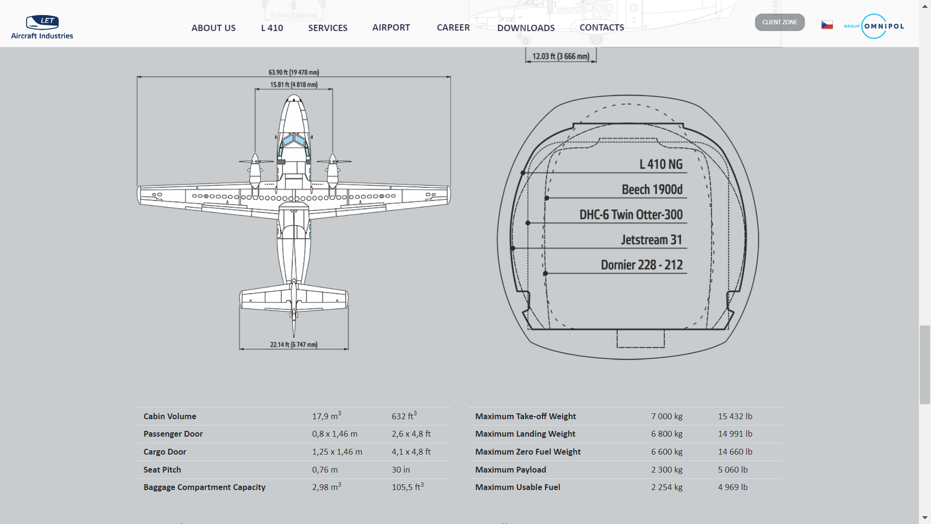Open the About Us menu

213,28
